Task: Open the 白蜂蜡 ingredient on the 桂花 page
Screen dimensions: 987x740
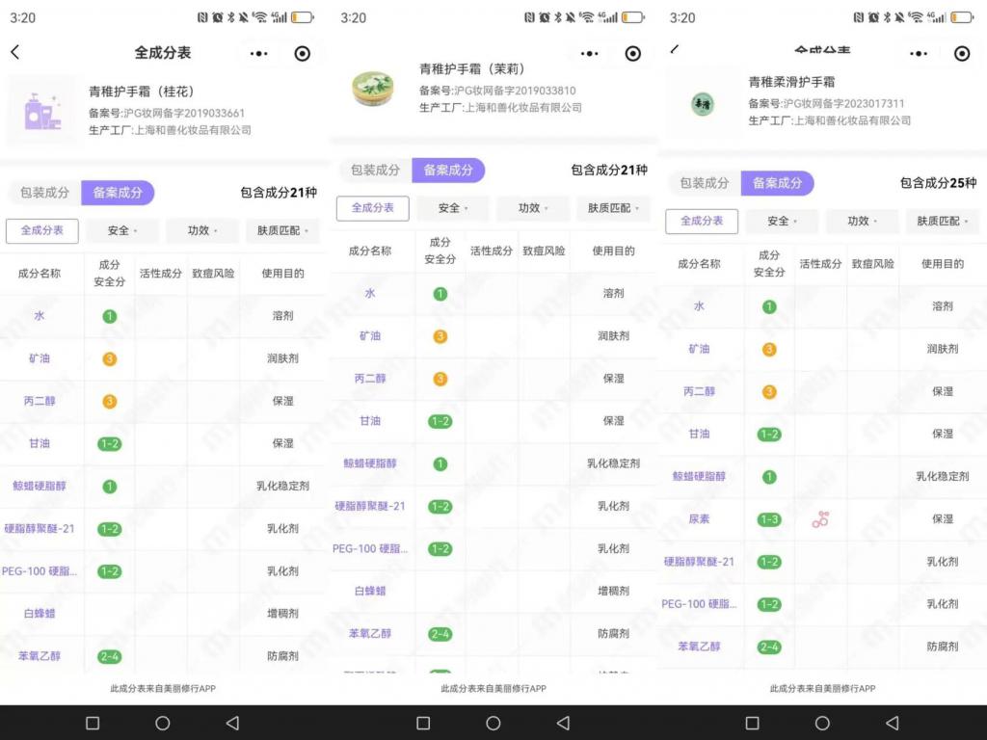Action: (x=40, y=614)
